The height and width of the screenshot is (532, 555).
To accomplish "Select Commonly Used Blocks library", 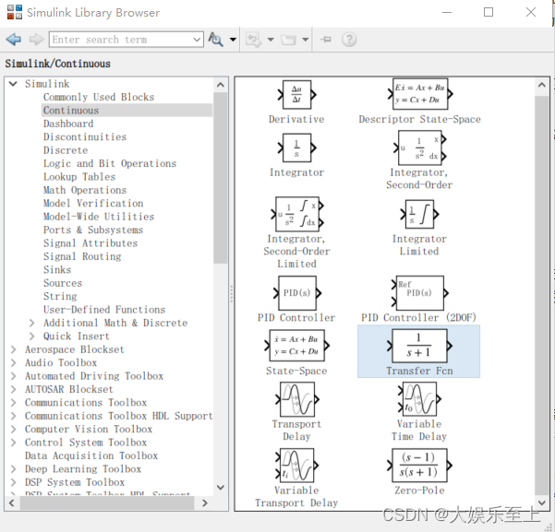I will click(x=99, y=97).
